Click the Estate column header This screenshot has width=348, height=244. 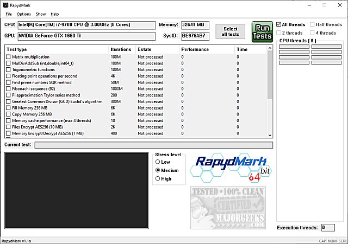click(x=157, y=49)
